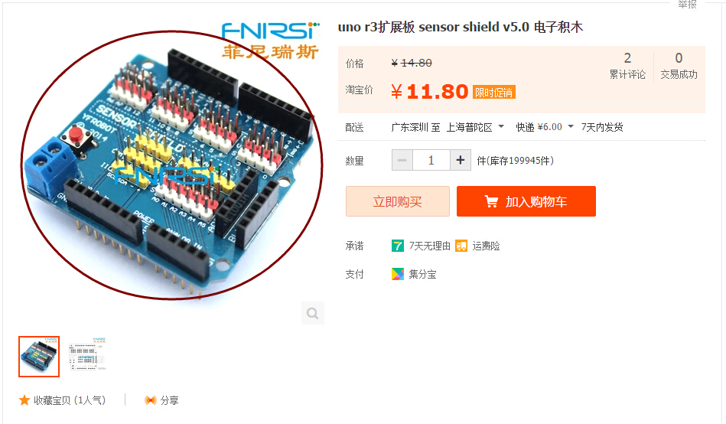Viewport: 726px width, 424px height.
Task: Click the 立即购买 buy-now button
Action: [398, 201]
